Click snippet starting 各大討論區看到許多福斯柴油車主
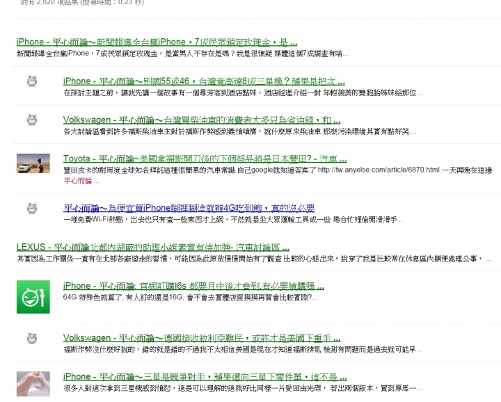 tap(239, 131)
